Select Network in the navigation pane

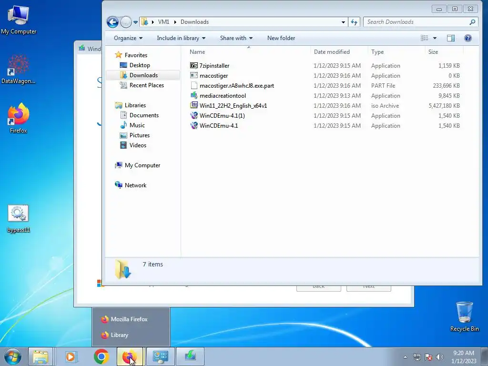[135, 185]
